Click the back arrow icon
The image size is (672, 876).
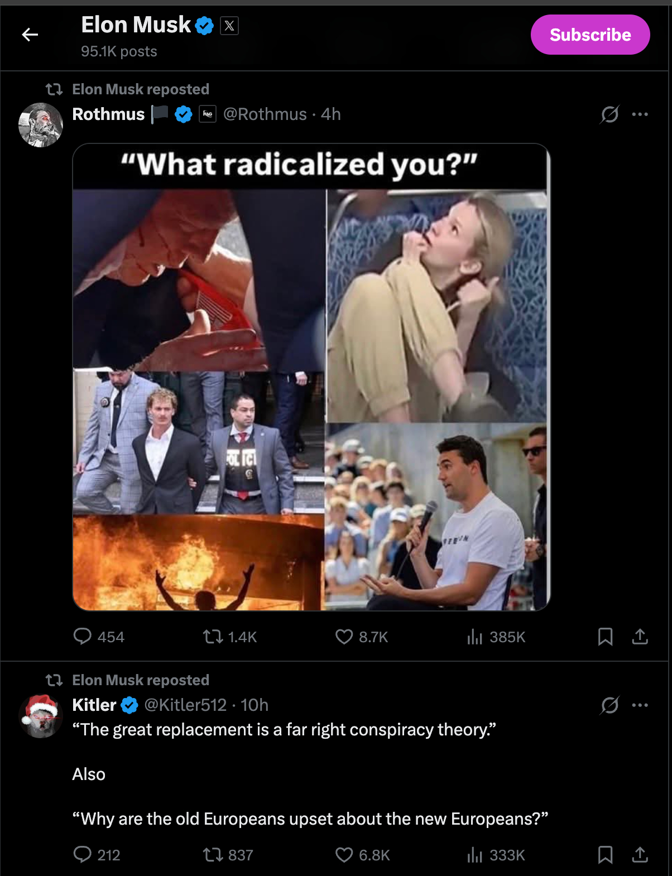click(x=30, y=35)
